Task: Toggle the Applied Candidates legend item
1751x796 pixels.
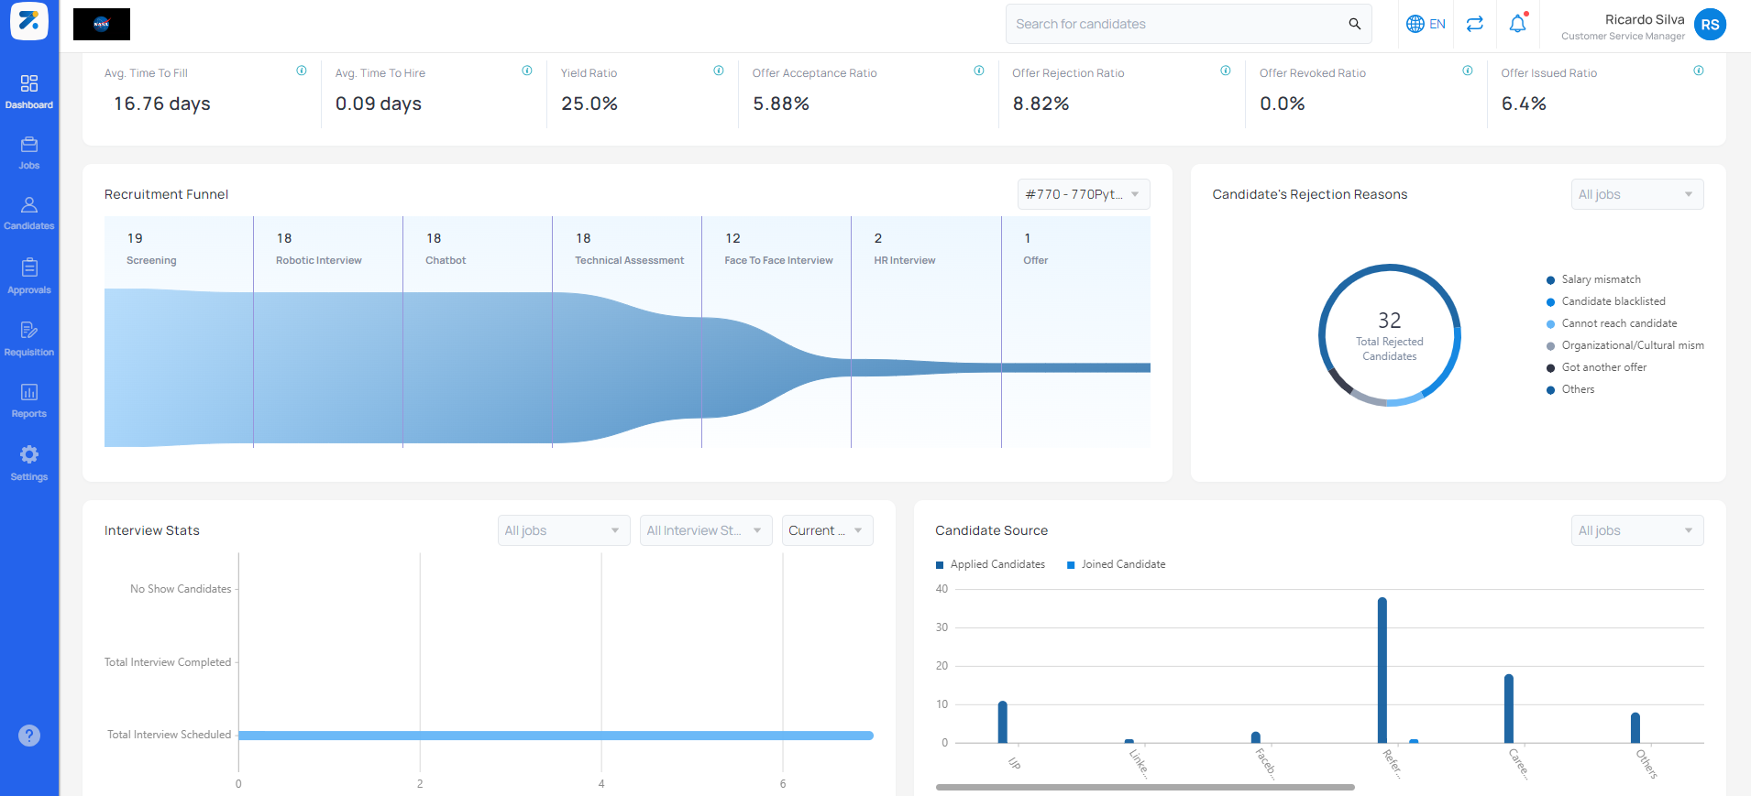Action: click(990, 564)
